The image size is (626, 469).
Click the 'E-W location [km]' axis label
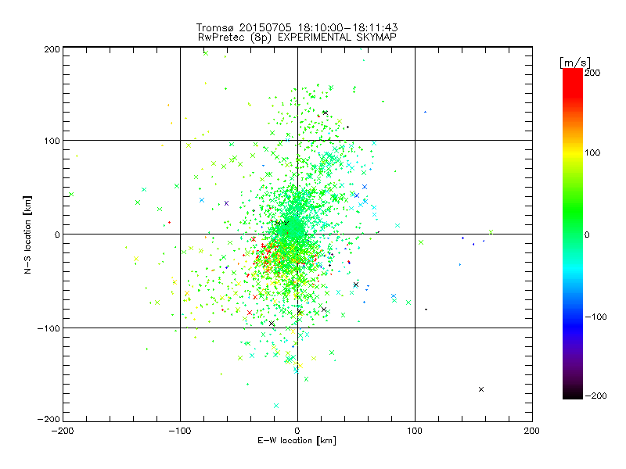point(297,441)
